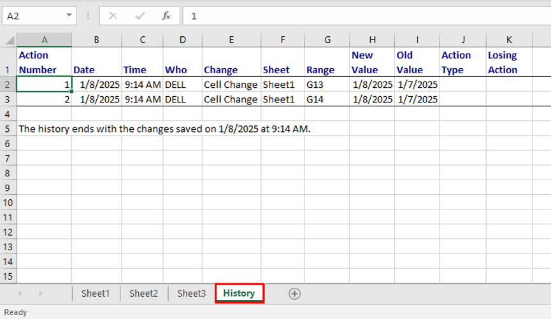This screenshot has height=319, width=551.
Task: Click the Sheet header cell
Action: [x=283, y=62]
